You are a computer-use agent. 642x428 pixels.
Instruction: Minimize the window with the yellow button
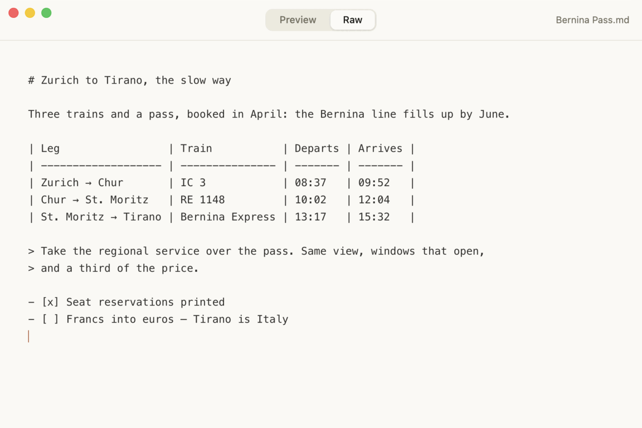30,13
